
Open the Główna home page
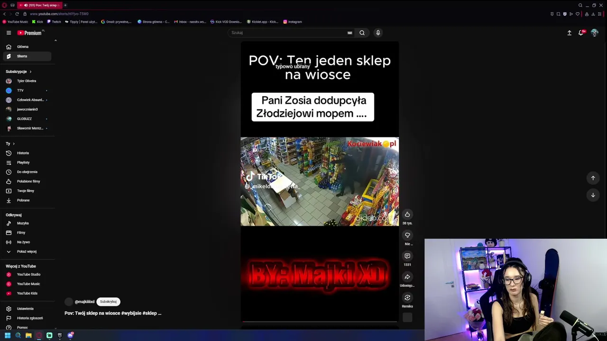click(x=27, y=47)
